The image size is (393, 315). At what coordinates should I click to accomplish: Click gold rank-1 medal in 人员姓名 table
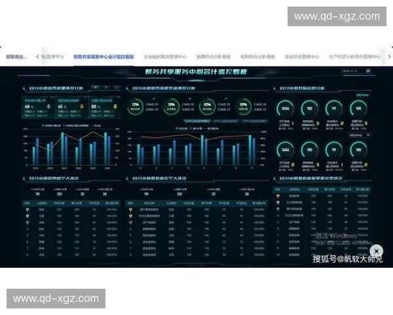pyautogui.click(x=28, y=209)
